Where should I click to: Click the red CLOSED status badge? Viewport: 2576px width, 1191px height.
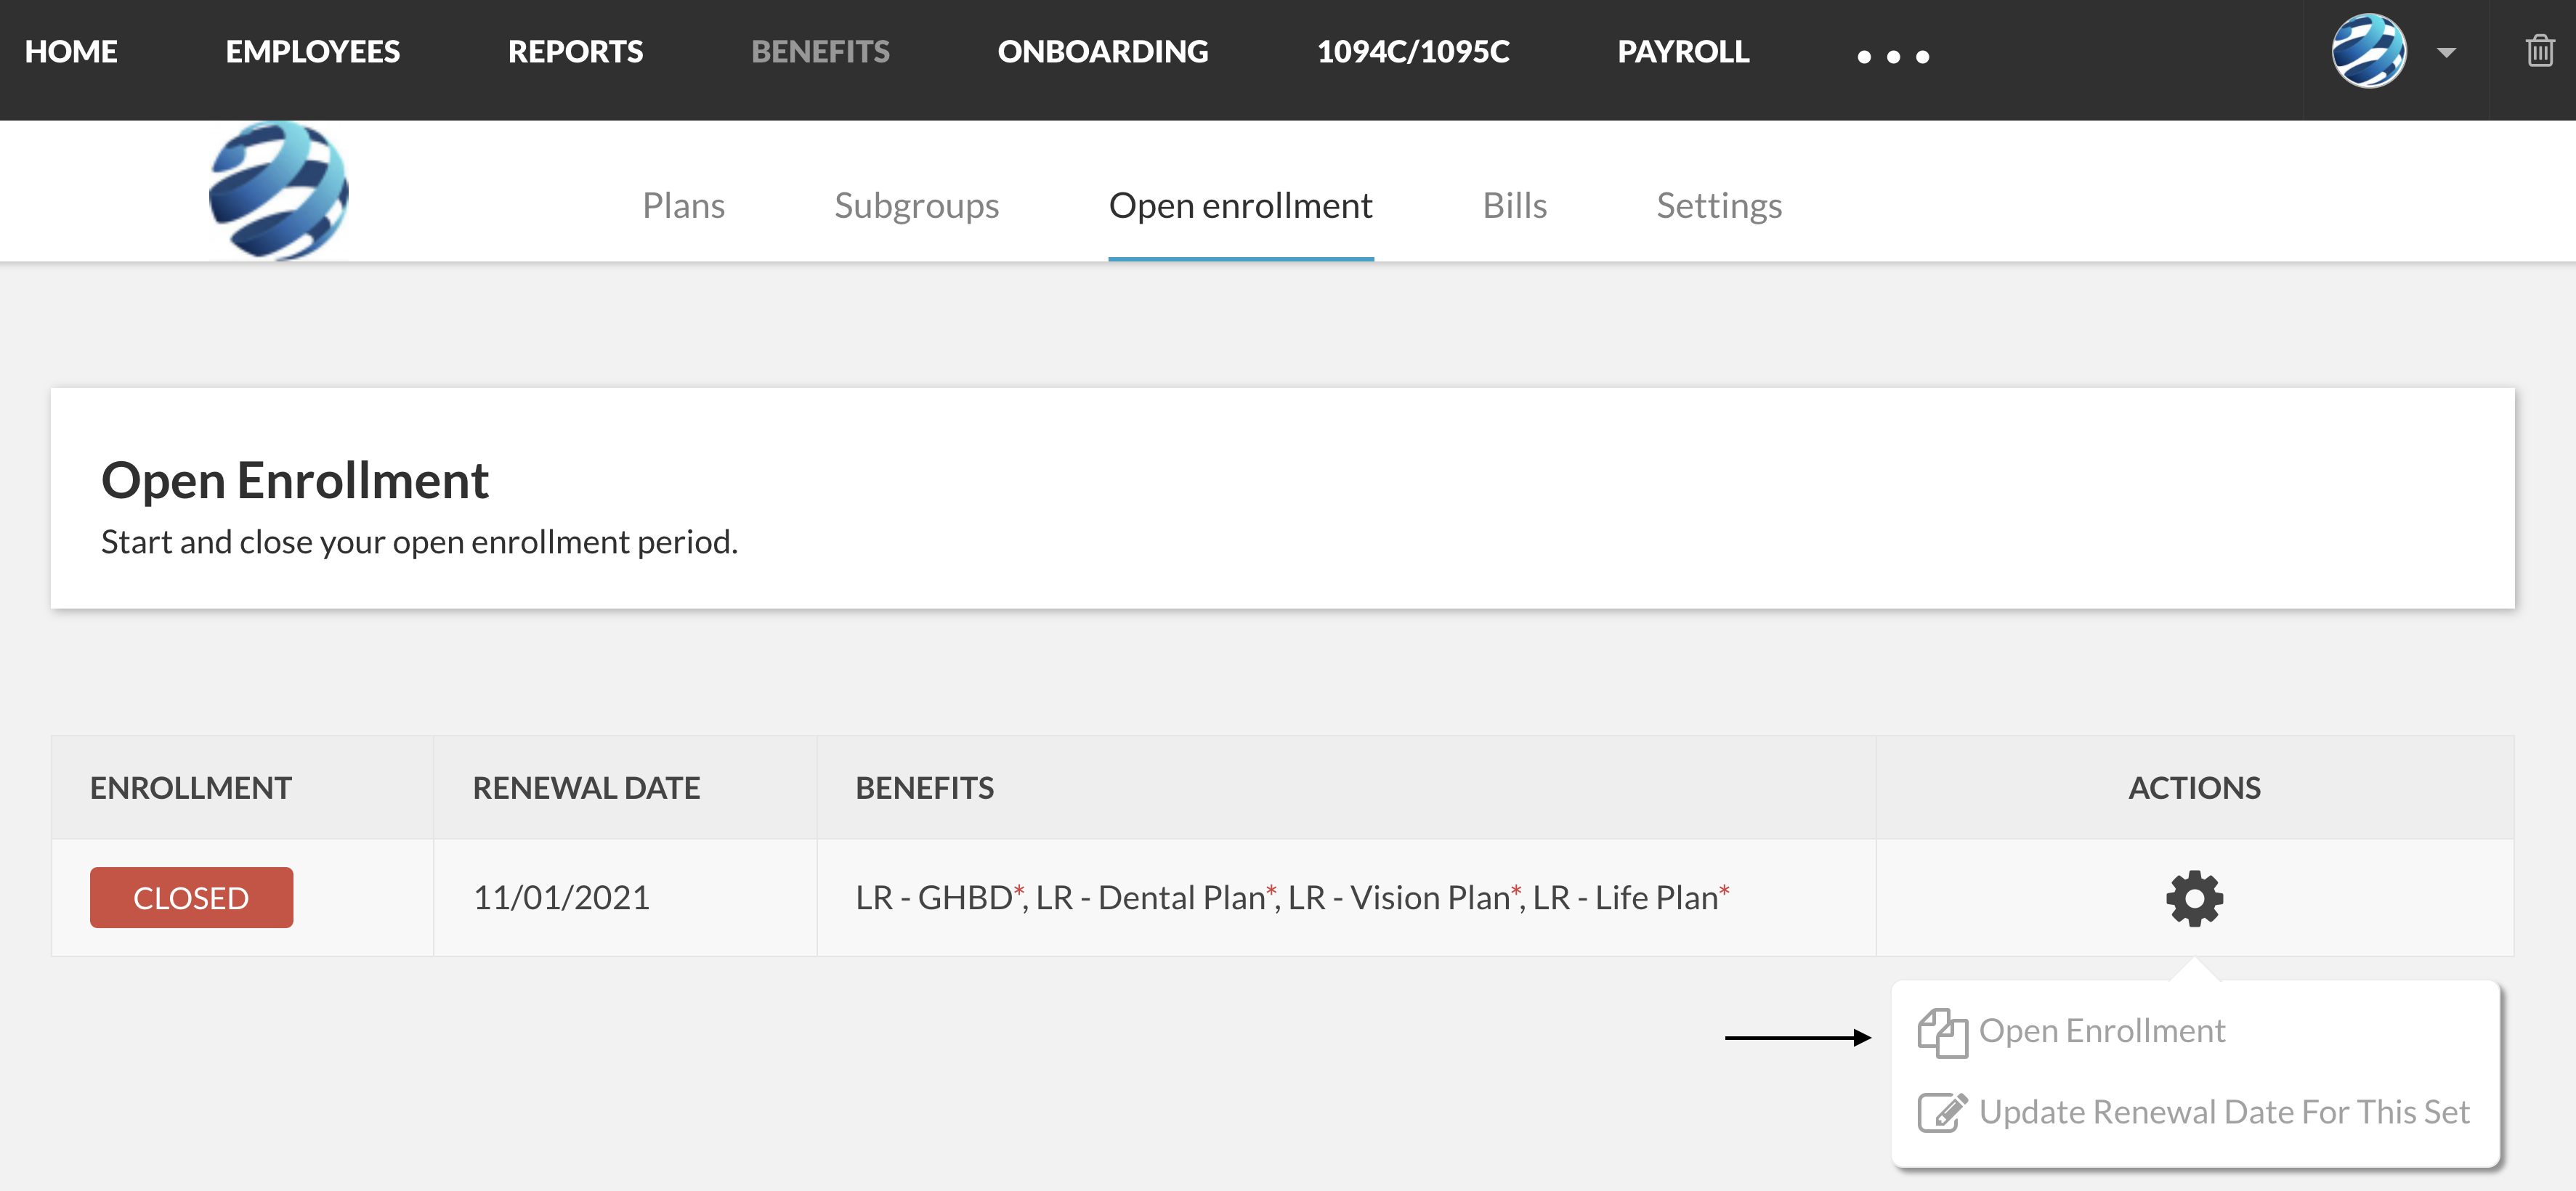click(191, 898)
